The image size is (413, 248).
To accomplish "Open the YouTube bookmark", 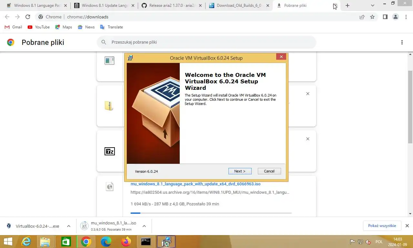I will (39, 27).
